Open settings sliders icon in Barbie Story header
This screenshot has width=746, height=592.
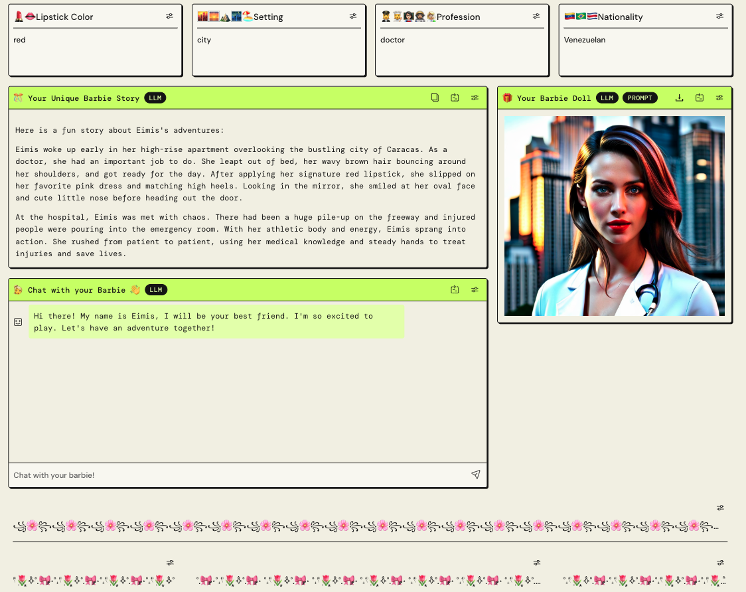click(x=475, y=98)
